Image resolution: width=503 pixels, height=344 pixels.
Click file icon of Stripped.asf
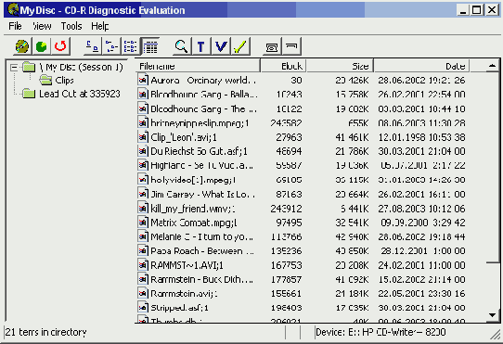tap(143, 307)
